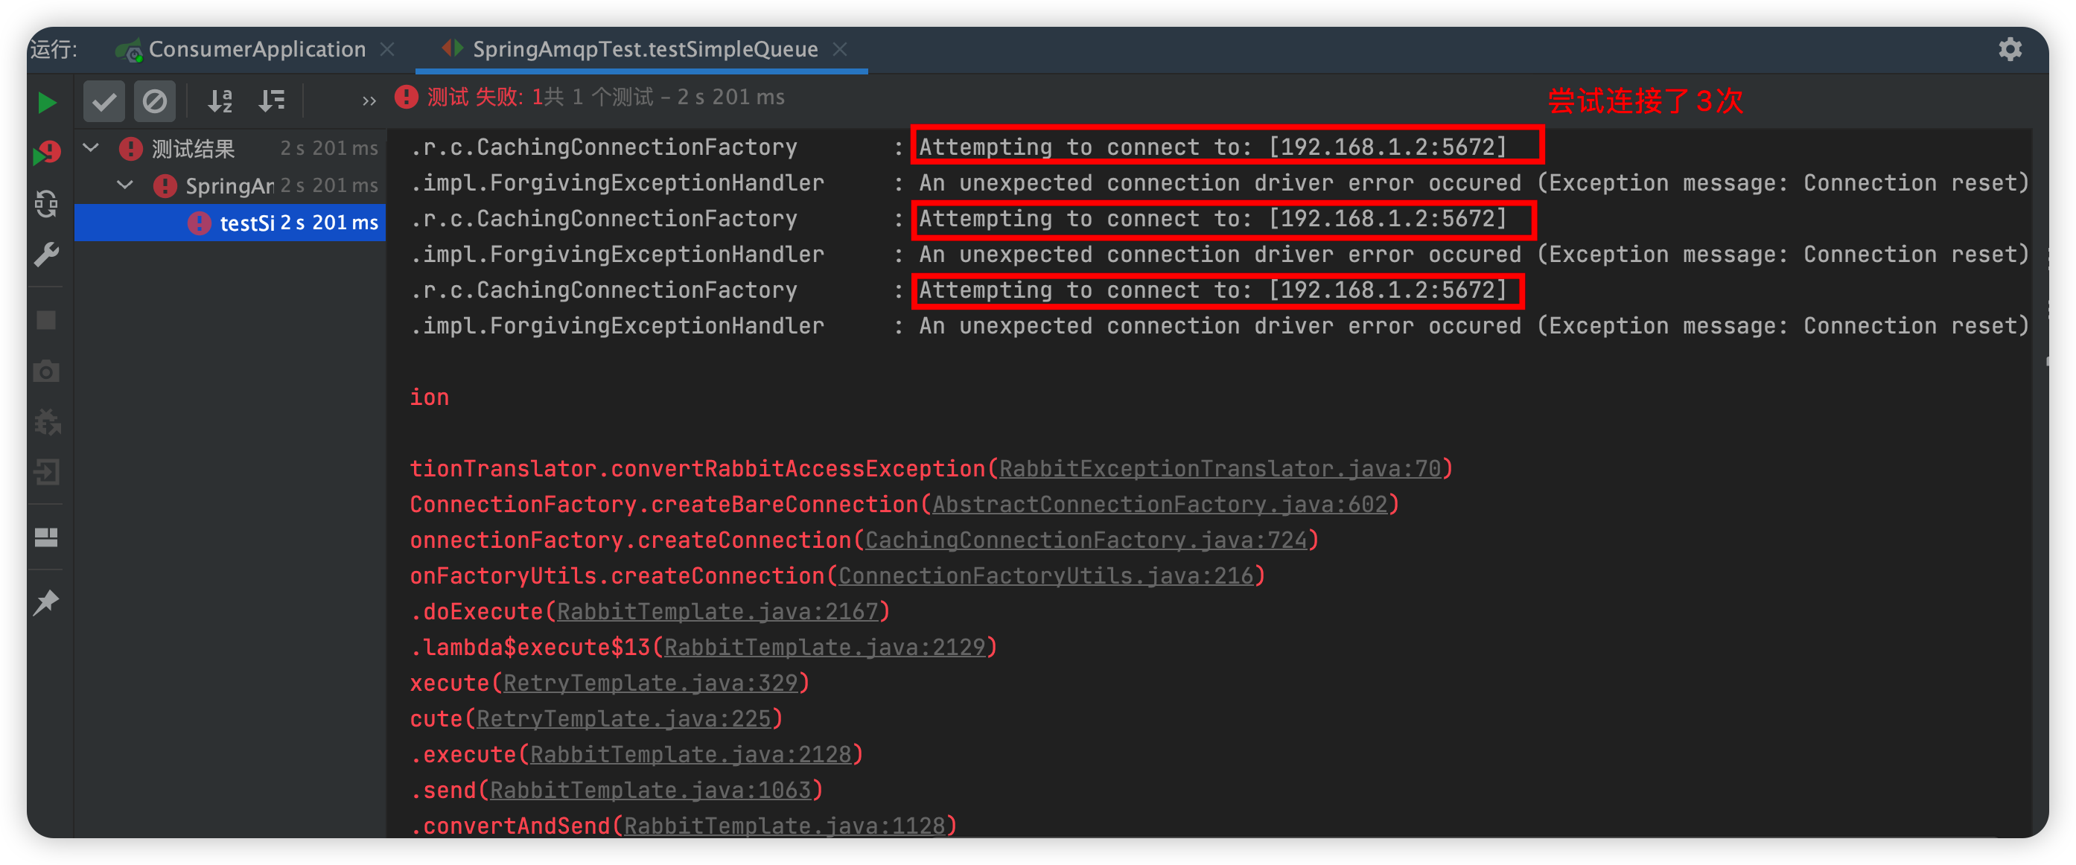Run the test with green play icon
Viewport: 2076px width, 865px height.
(x=47, y=102)
